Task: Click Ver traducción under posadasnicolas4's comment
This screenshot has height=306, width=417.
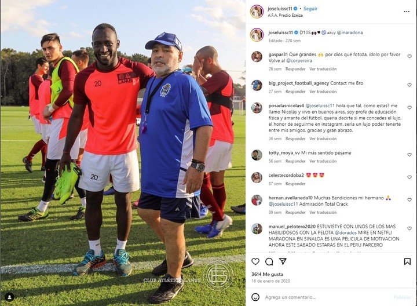Action: pos(323,139)
